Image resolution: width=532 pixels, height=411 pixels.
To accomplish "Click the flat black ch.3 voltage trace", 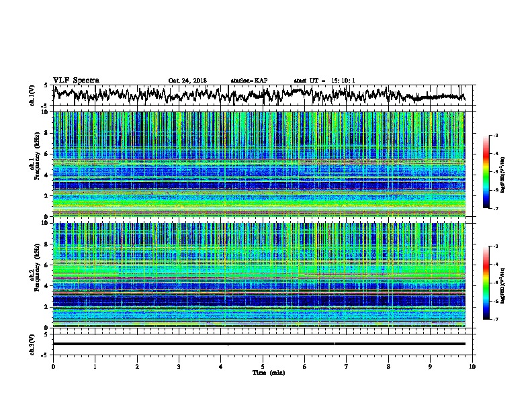I will click(x=259, y=344).
